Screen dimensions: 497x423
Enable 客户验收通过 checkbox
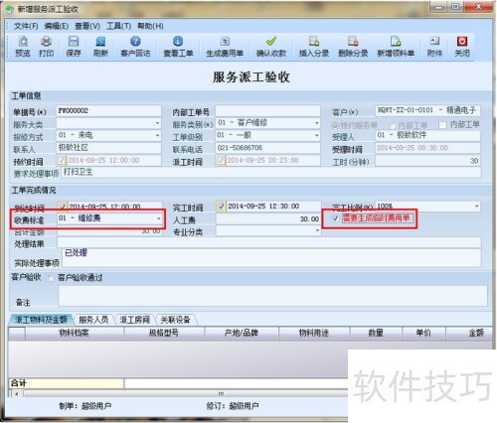coord(51,278)
